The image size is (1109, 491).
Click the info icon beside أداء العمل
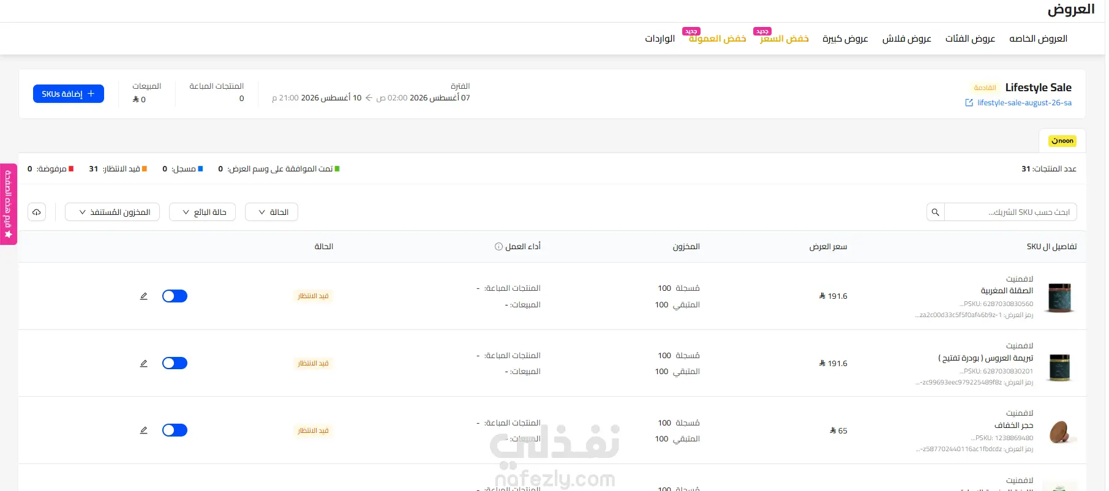click(498, 247)
